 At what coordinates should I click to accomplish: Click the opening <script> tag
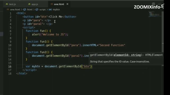29,27
